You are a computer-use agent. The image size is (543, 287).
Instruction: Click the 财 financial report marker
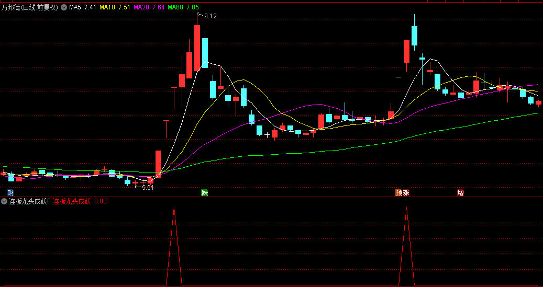pyautogui.click(x=11, y=192)
